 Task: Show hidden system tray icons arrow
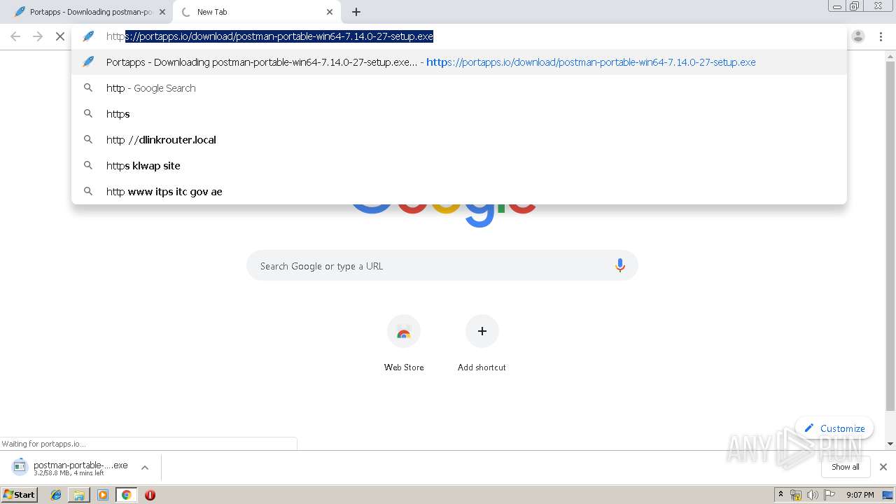[x=780, y=495]
